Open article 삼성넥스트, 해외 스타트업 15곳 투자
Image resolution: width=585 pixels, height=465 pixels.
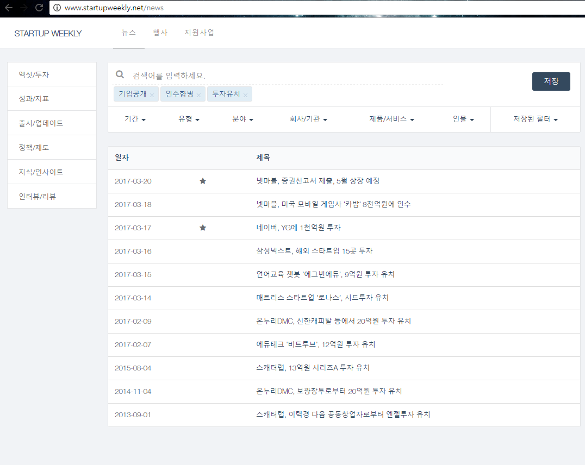coord(314,251)
